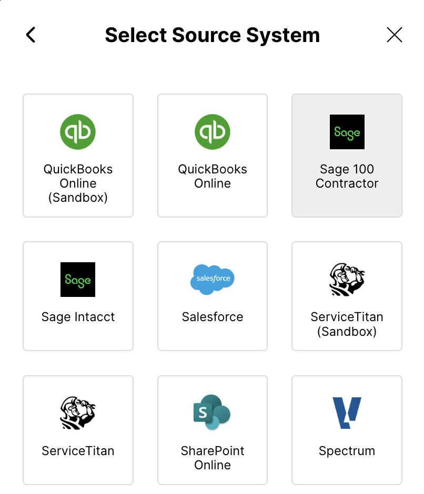The image size is (424, 494).
Task: Select the "Sage Intacct" text label
Action: pyautogui.click(x=78, y=317)
